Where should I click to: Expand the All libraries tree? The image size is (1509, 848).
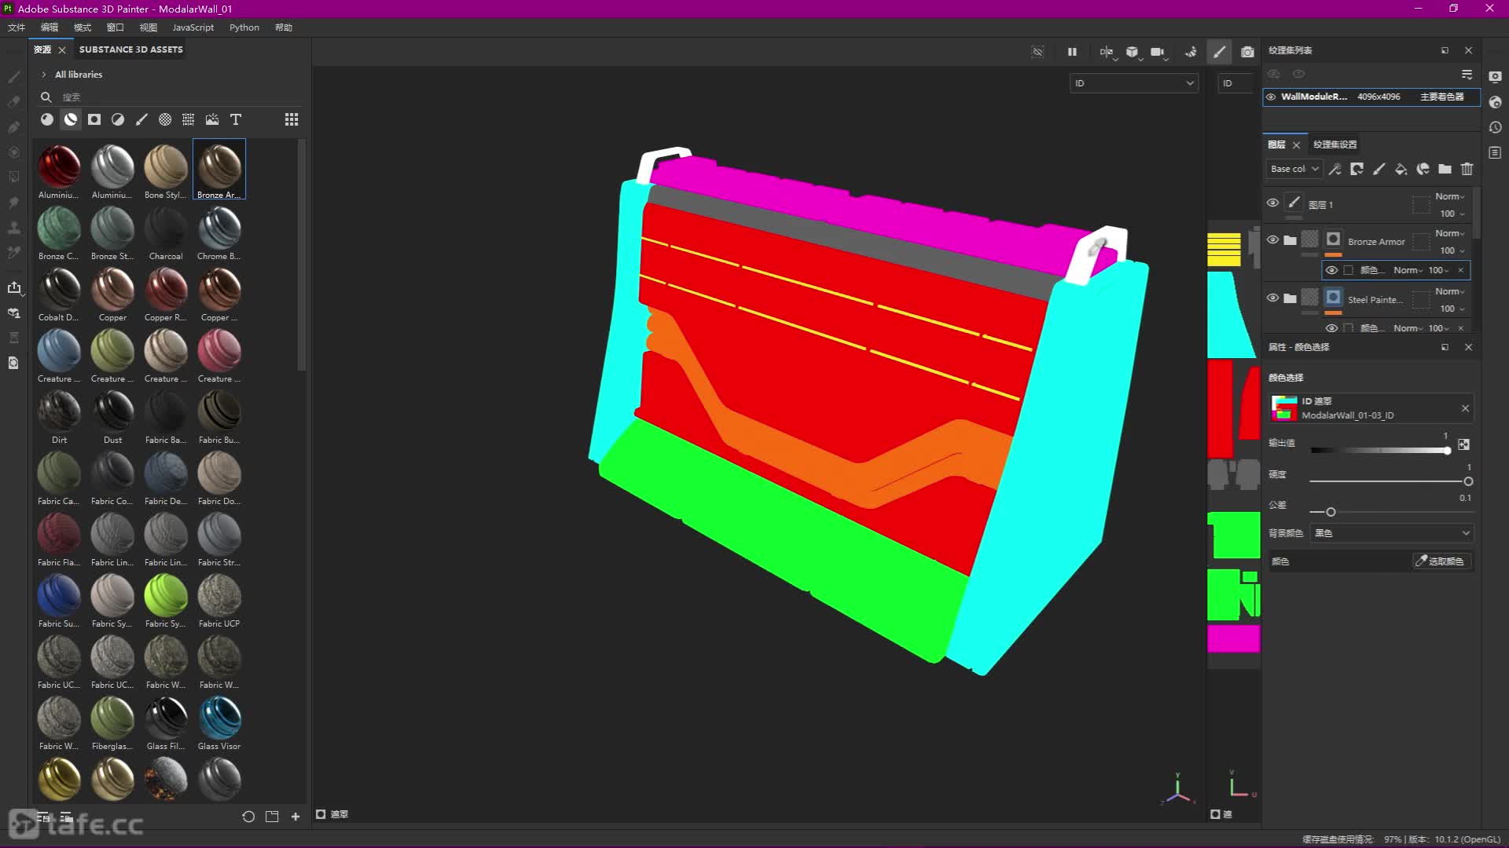[x=44, y=75]
